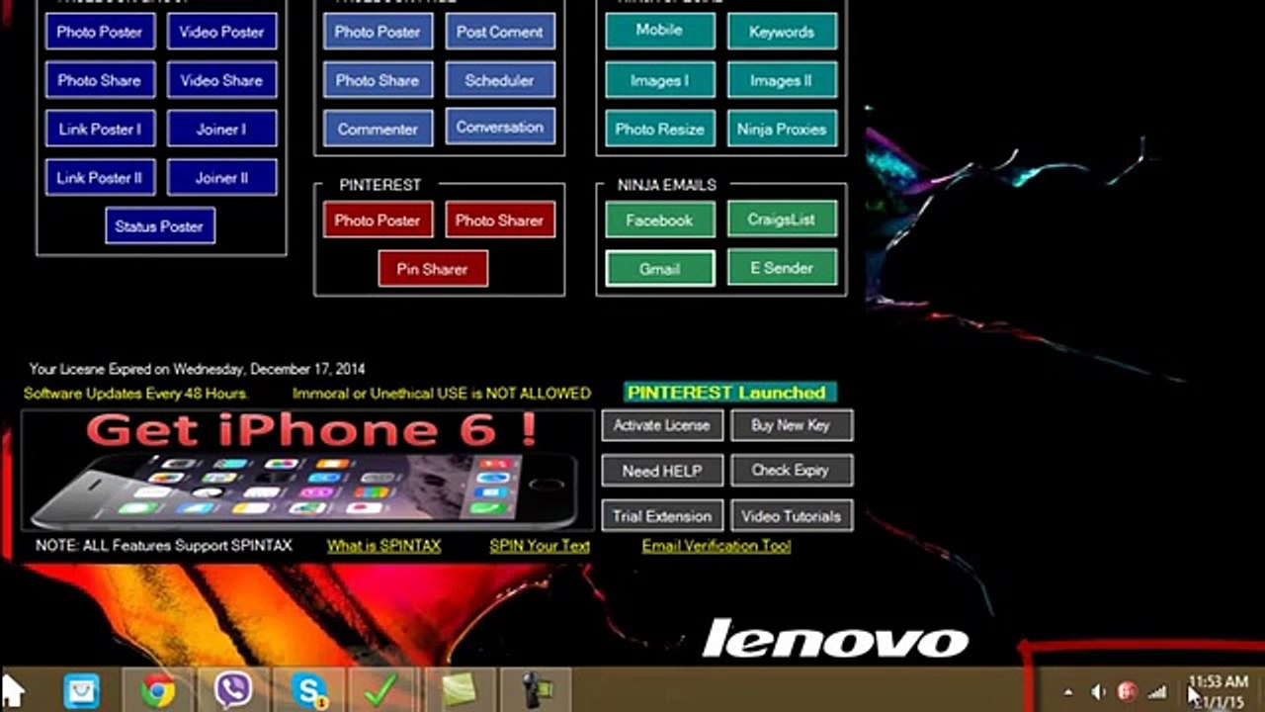Start the Video Share tool
1265x712 pixels.
pos(221,80)
